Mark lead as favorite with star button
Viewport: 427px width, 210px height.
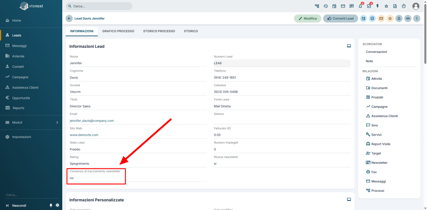coord(390,19)
